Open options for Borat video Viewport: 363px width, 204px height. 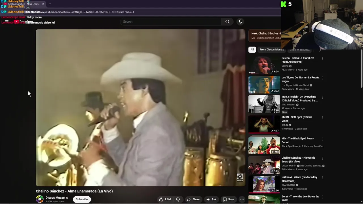323,197
